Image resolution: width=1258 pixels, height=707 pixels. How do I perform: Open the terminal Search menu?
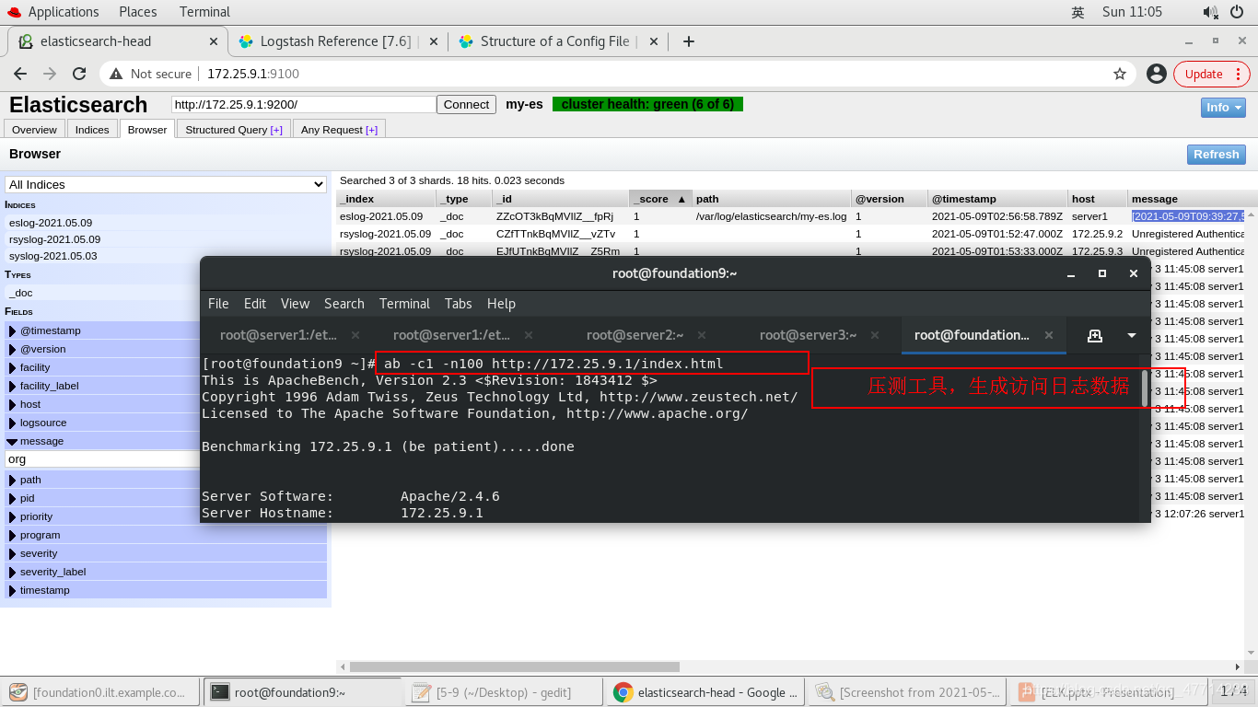click(x=344, y=304)
